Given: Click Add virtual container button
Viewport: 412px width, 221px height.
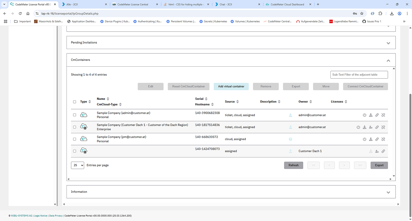Looking at the screenshot, I should 231,86.
